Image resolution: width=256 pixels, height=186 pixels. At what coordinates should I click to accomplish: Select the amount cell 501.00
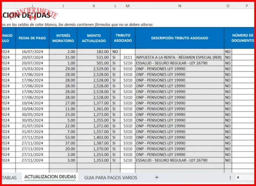94,63
